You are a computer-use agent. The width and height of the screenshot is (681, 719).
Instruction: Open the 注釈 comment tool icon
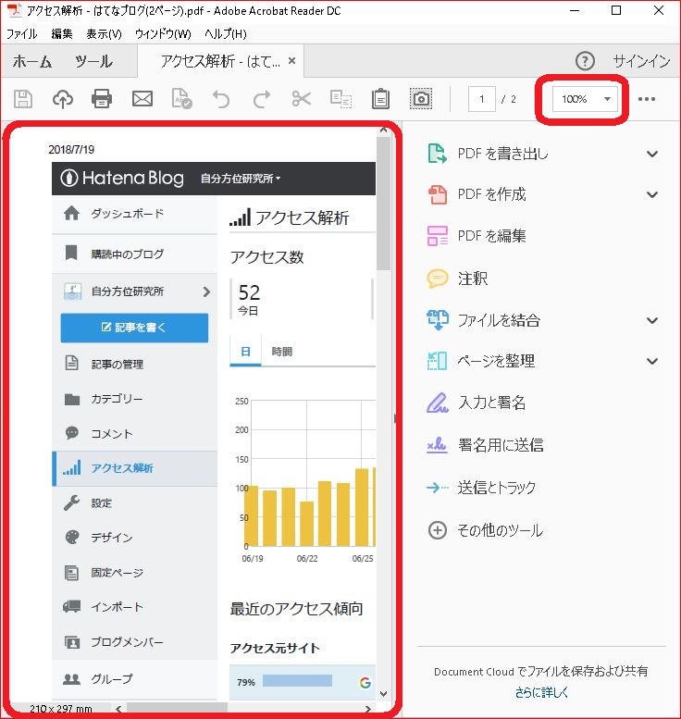pyautogui.click(x=437, y=279)
